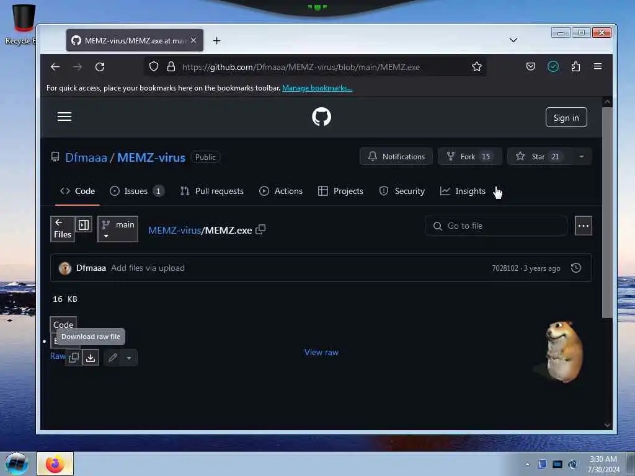Open Dfmaaa avatar in commit row
635x476 pixels.
pyautogui.click(x=64, y=268)
